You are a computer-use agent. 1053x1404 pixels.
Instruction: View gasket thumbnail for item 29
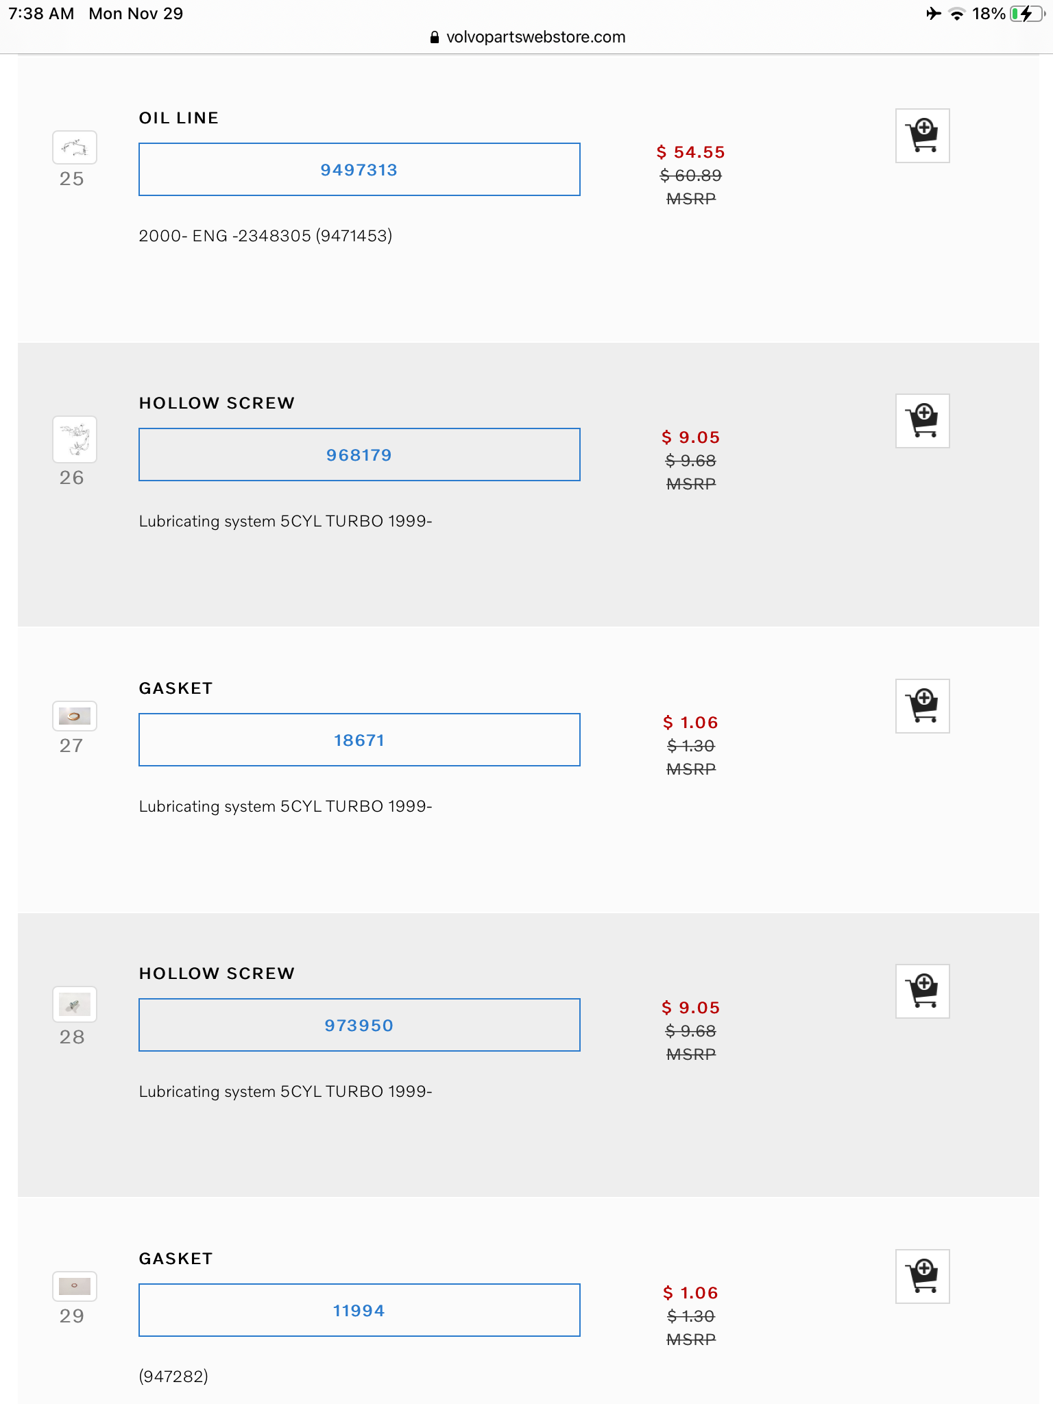pyautogui.click(x=75, y=1287)
